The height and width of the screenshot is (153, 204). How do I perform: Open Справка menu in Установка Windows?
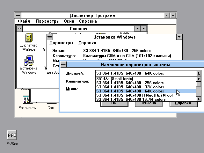point(87,43)
